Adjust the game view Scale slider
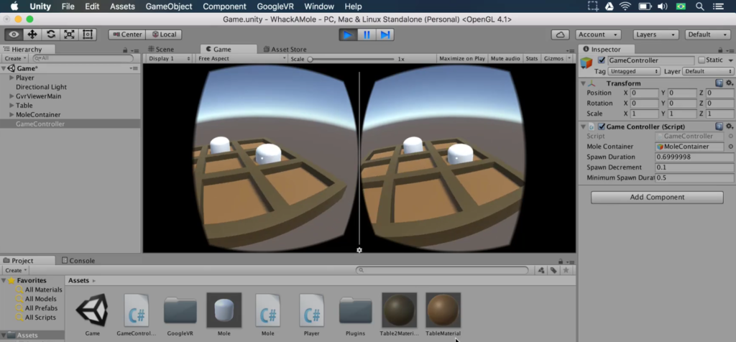The height and width of the screenshot is (342, 736). click(x=311, y=59)
